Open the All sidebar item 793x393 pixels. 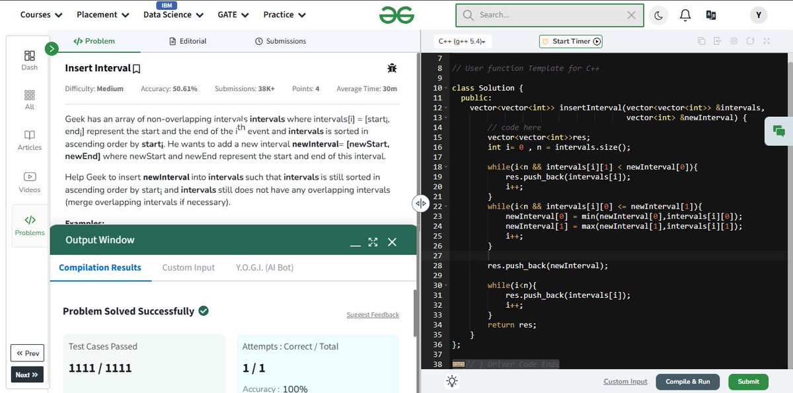pyautogui.click(x=30, y=100)
